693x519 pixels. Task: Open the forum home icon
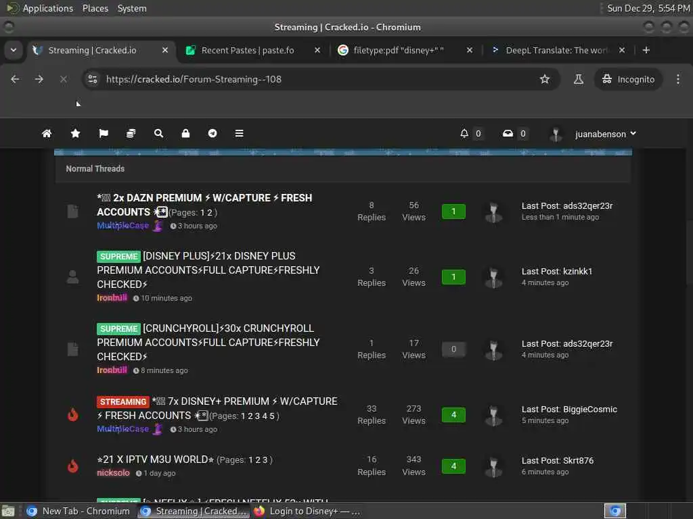(47, 133)
